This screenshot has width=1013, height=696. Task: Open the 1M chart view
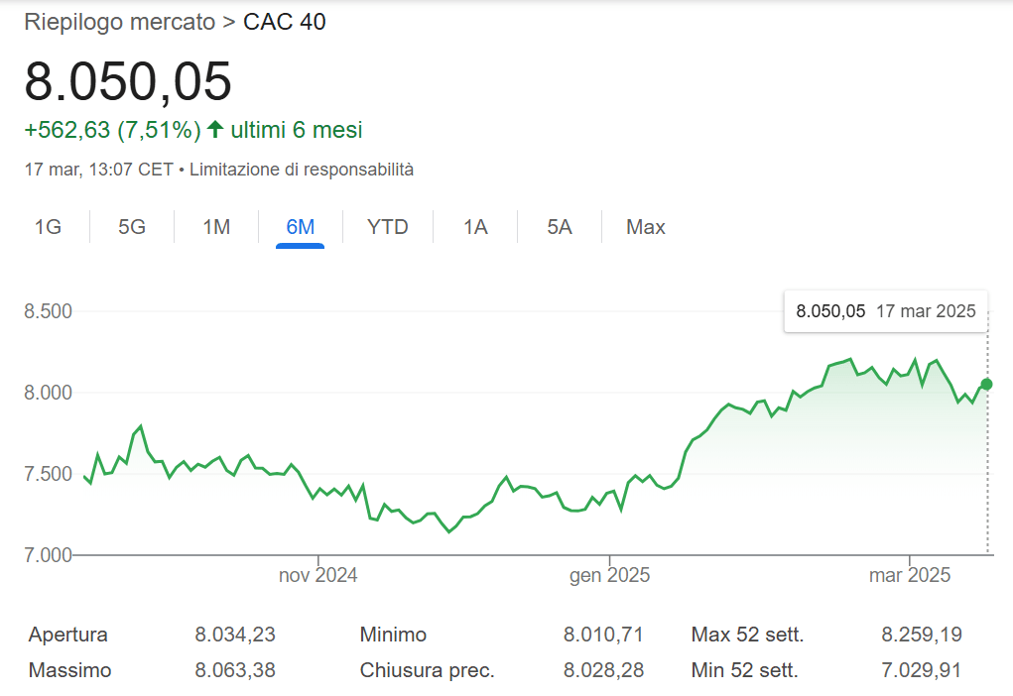pos(215,227)
